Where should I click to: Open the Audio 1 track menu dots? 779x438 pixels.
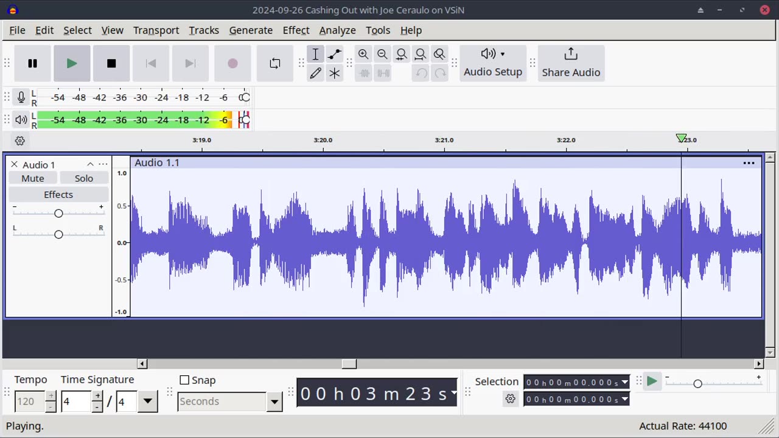click(103, 164)
